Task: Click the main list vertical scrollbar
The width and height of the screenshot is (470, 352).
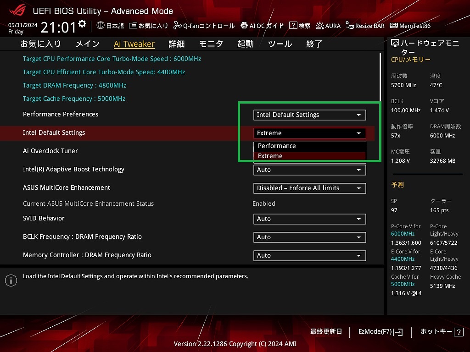Action: (x=380, y=77)
